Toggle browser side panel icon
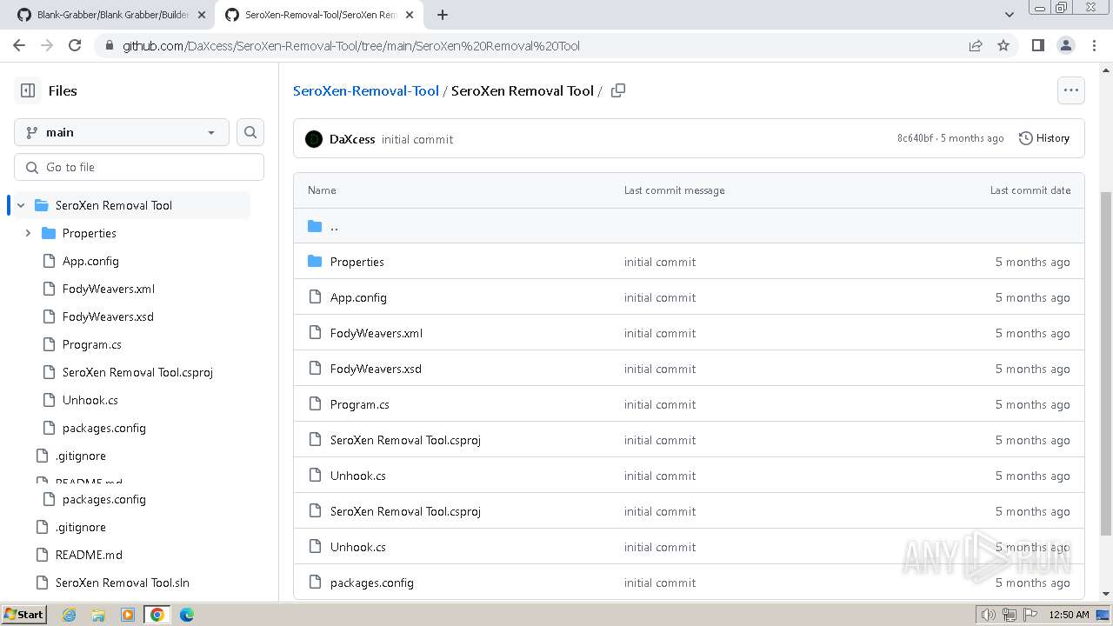The image size is (1113, 626). pyautogui.click(x=1037, y=45)
